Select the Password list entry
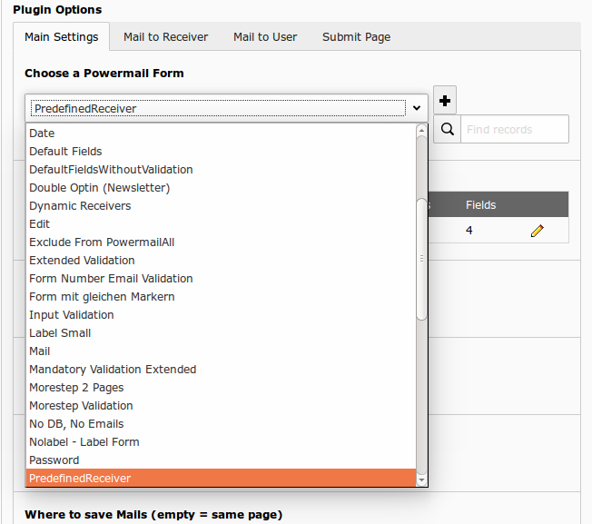Image resolution: width=592 pixels, height=524 pixels. (54, 460)
